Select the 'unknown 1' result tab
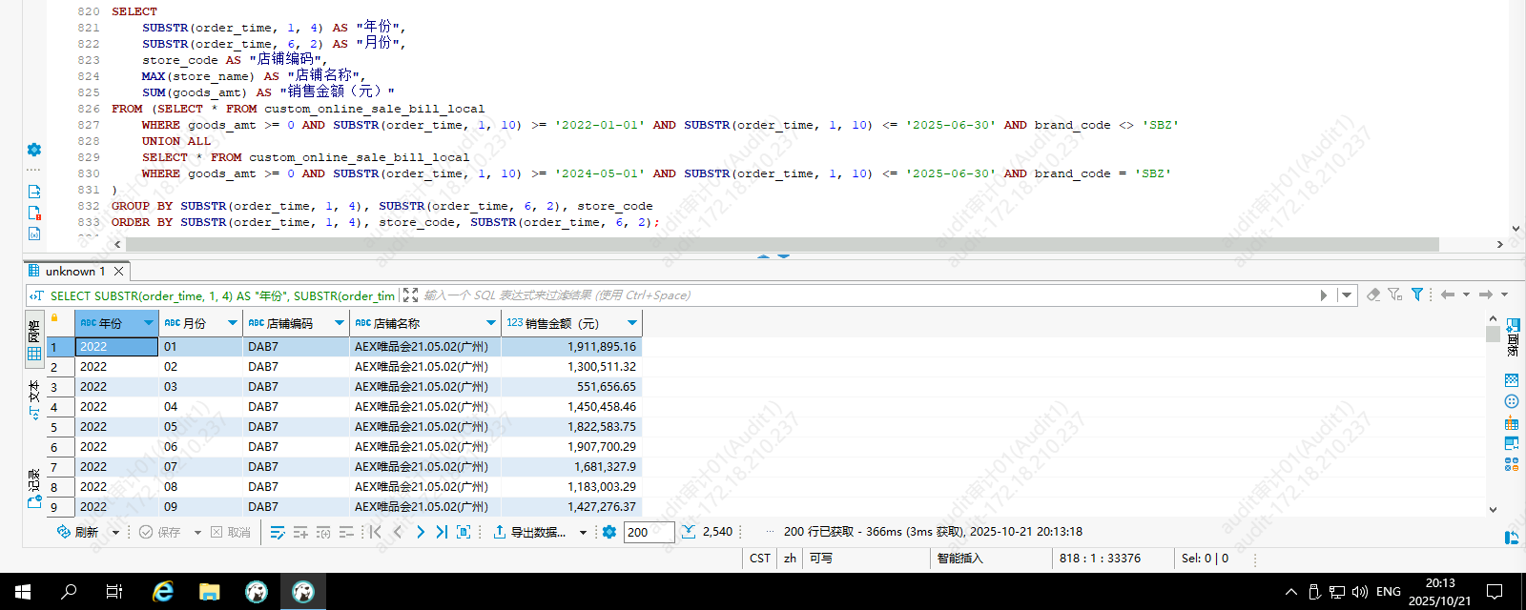Image resolution: width=1526 pixels, height=610 pixels. click(x=74, y=272)
